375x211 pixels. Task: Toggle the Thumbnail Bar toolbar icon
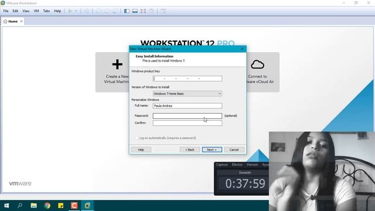pos(135,11)
